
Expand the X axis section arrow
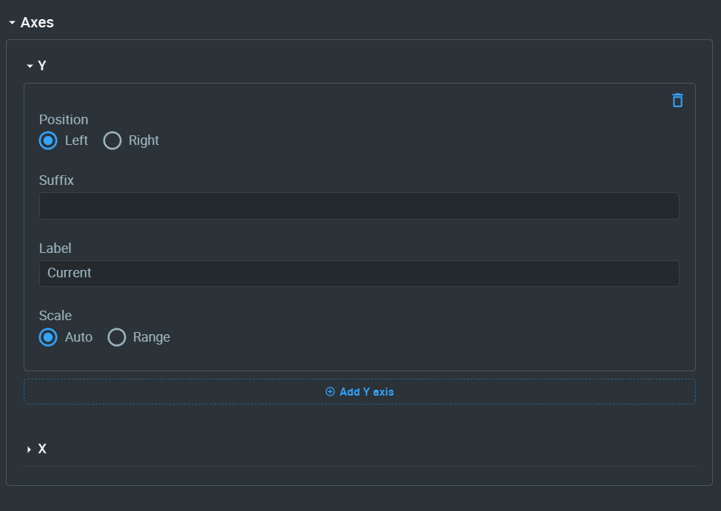(x=29, y=449)
